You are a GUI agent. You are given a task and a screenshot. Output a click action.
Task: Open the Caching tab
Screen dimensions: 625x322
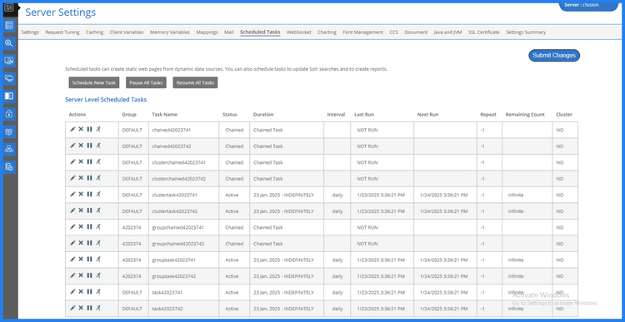click(94, 32)
